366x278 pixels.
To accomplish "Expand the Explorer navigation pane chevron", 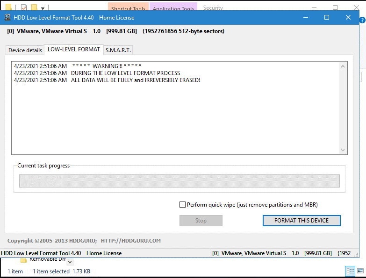I will 70,262.
